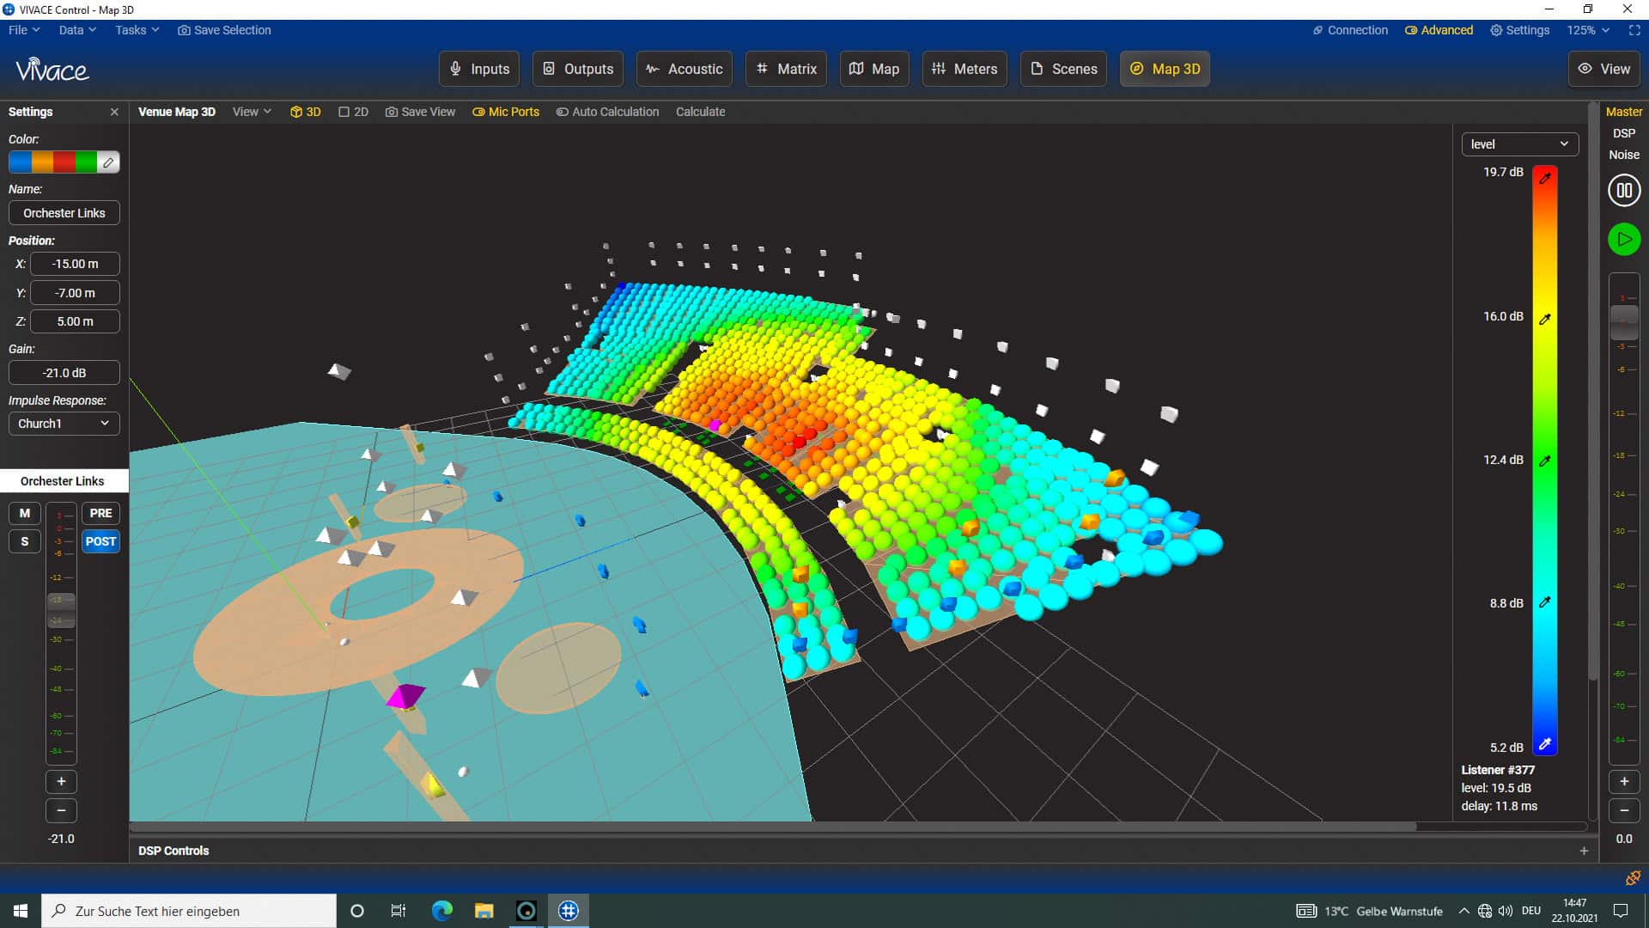Toggle Mic Ports visibility
Viewport: 1649px width, 928px height.
point(506,113)
